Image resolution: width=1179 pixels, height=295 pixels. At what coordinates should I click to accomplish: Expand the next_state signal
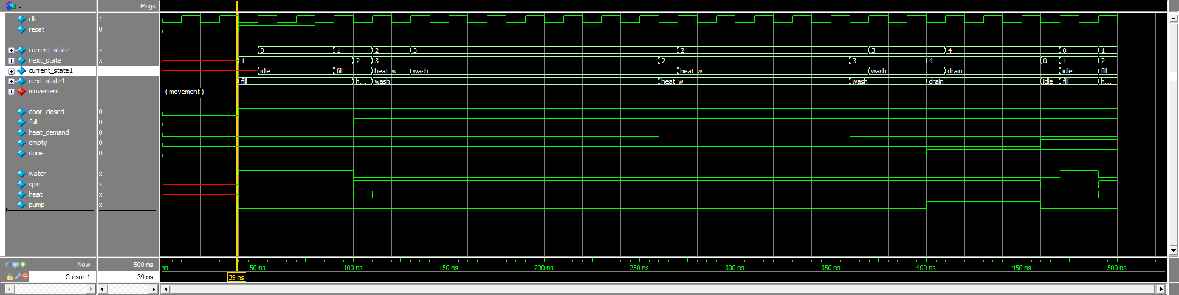click(11, 61)
